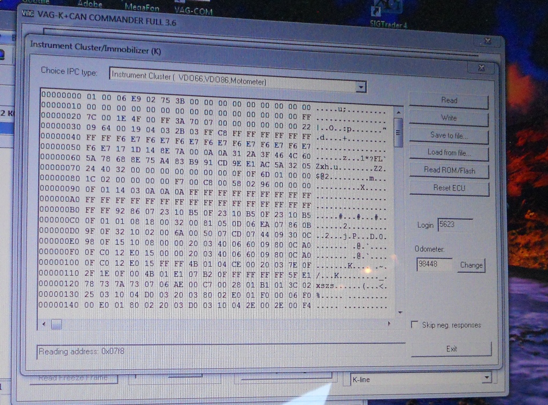This screenshot has width=548, height=405.
Task: Expand the K-line dropdown in the main window
Action: (487, 378)
